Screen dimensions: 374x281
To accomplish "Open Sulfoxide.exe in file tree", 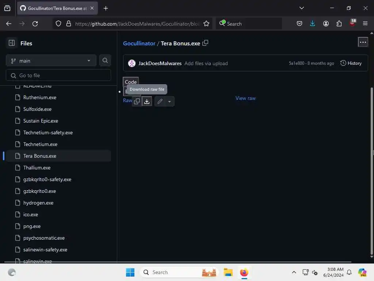I will 58,109.
